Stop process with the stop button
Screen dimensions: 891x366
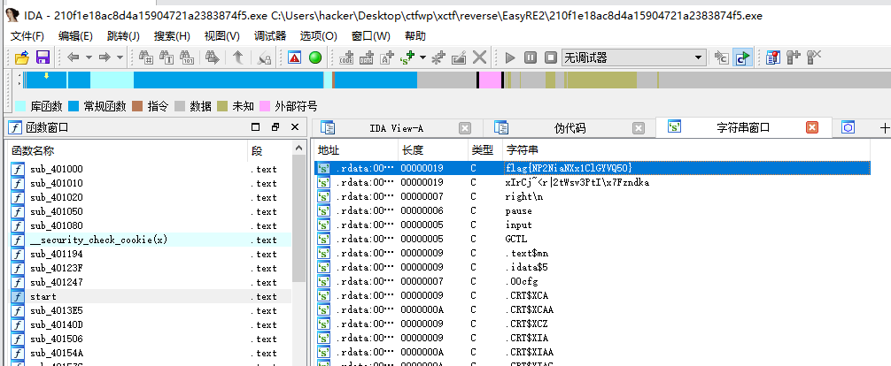pyautogui.click(x=551, y=57)
